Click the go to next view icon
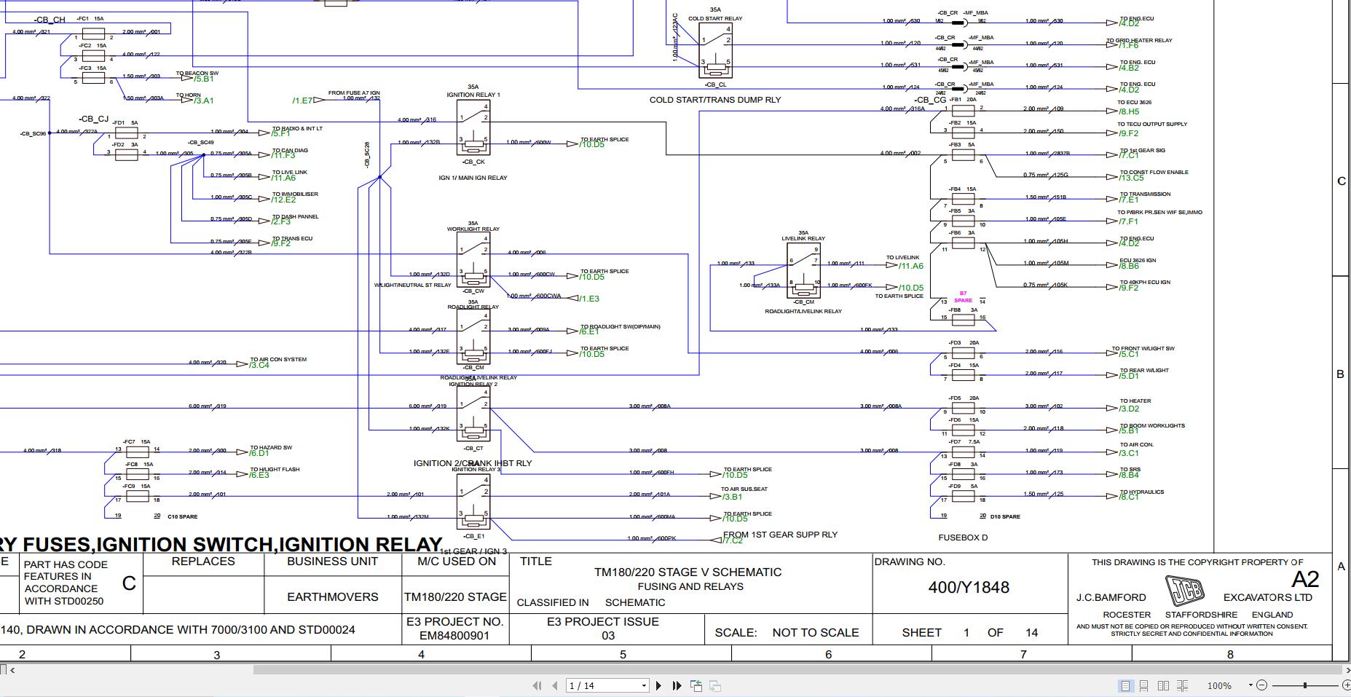This screenshot has height=697, width=1351. click(x=715, y=685)
